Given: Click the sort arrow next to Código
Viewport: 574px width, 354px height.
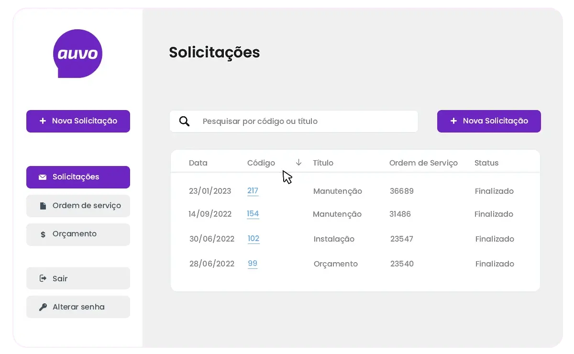Looking at the screenshot, I should tap(299, 162).
